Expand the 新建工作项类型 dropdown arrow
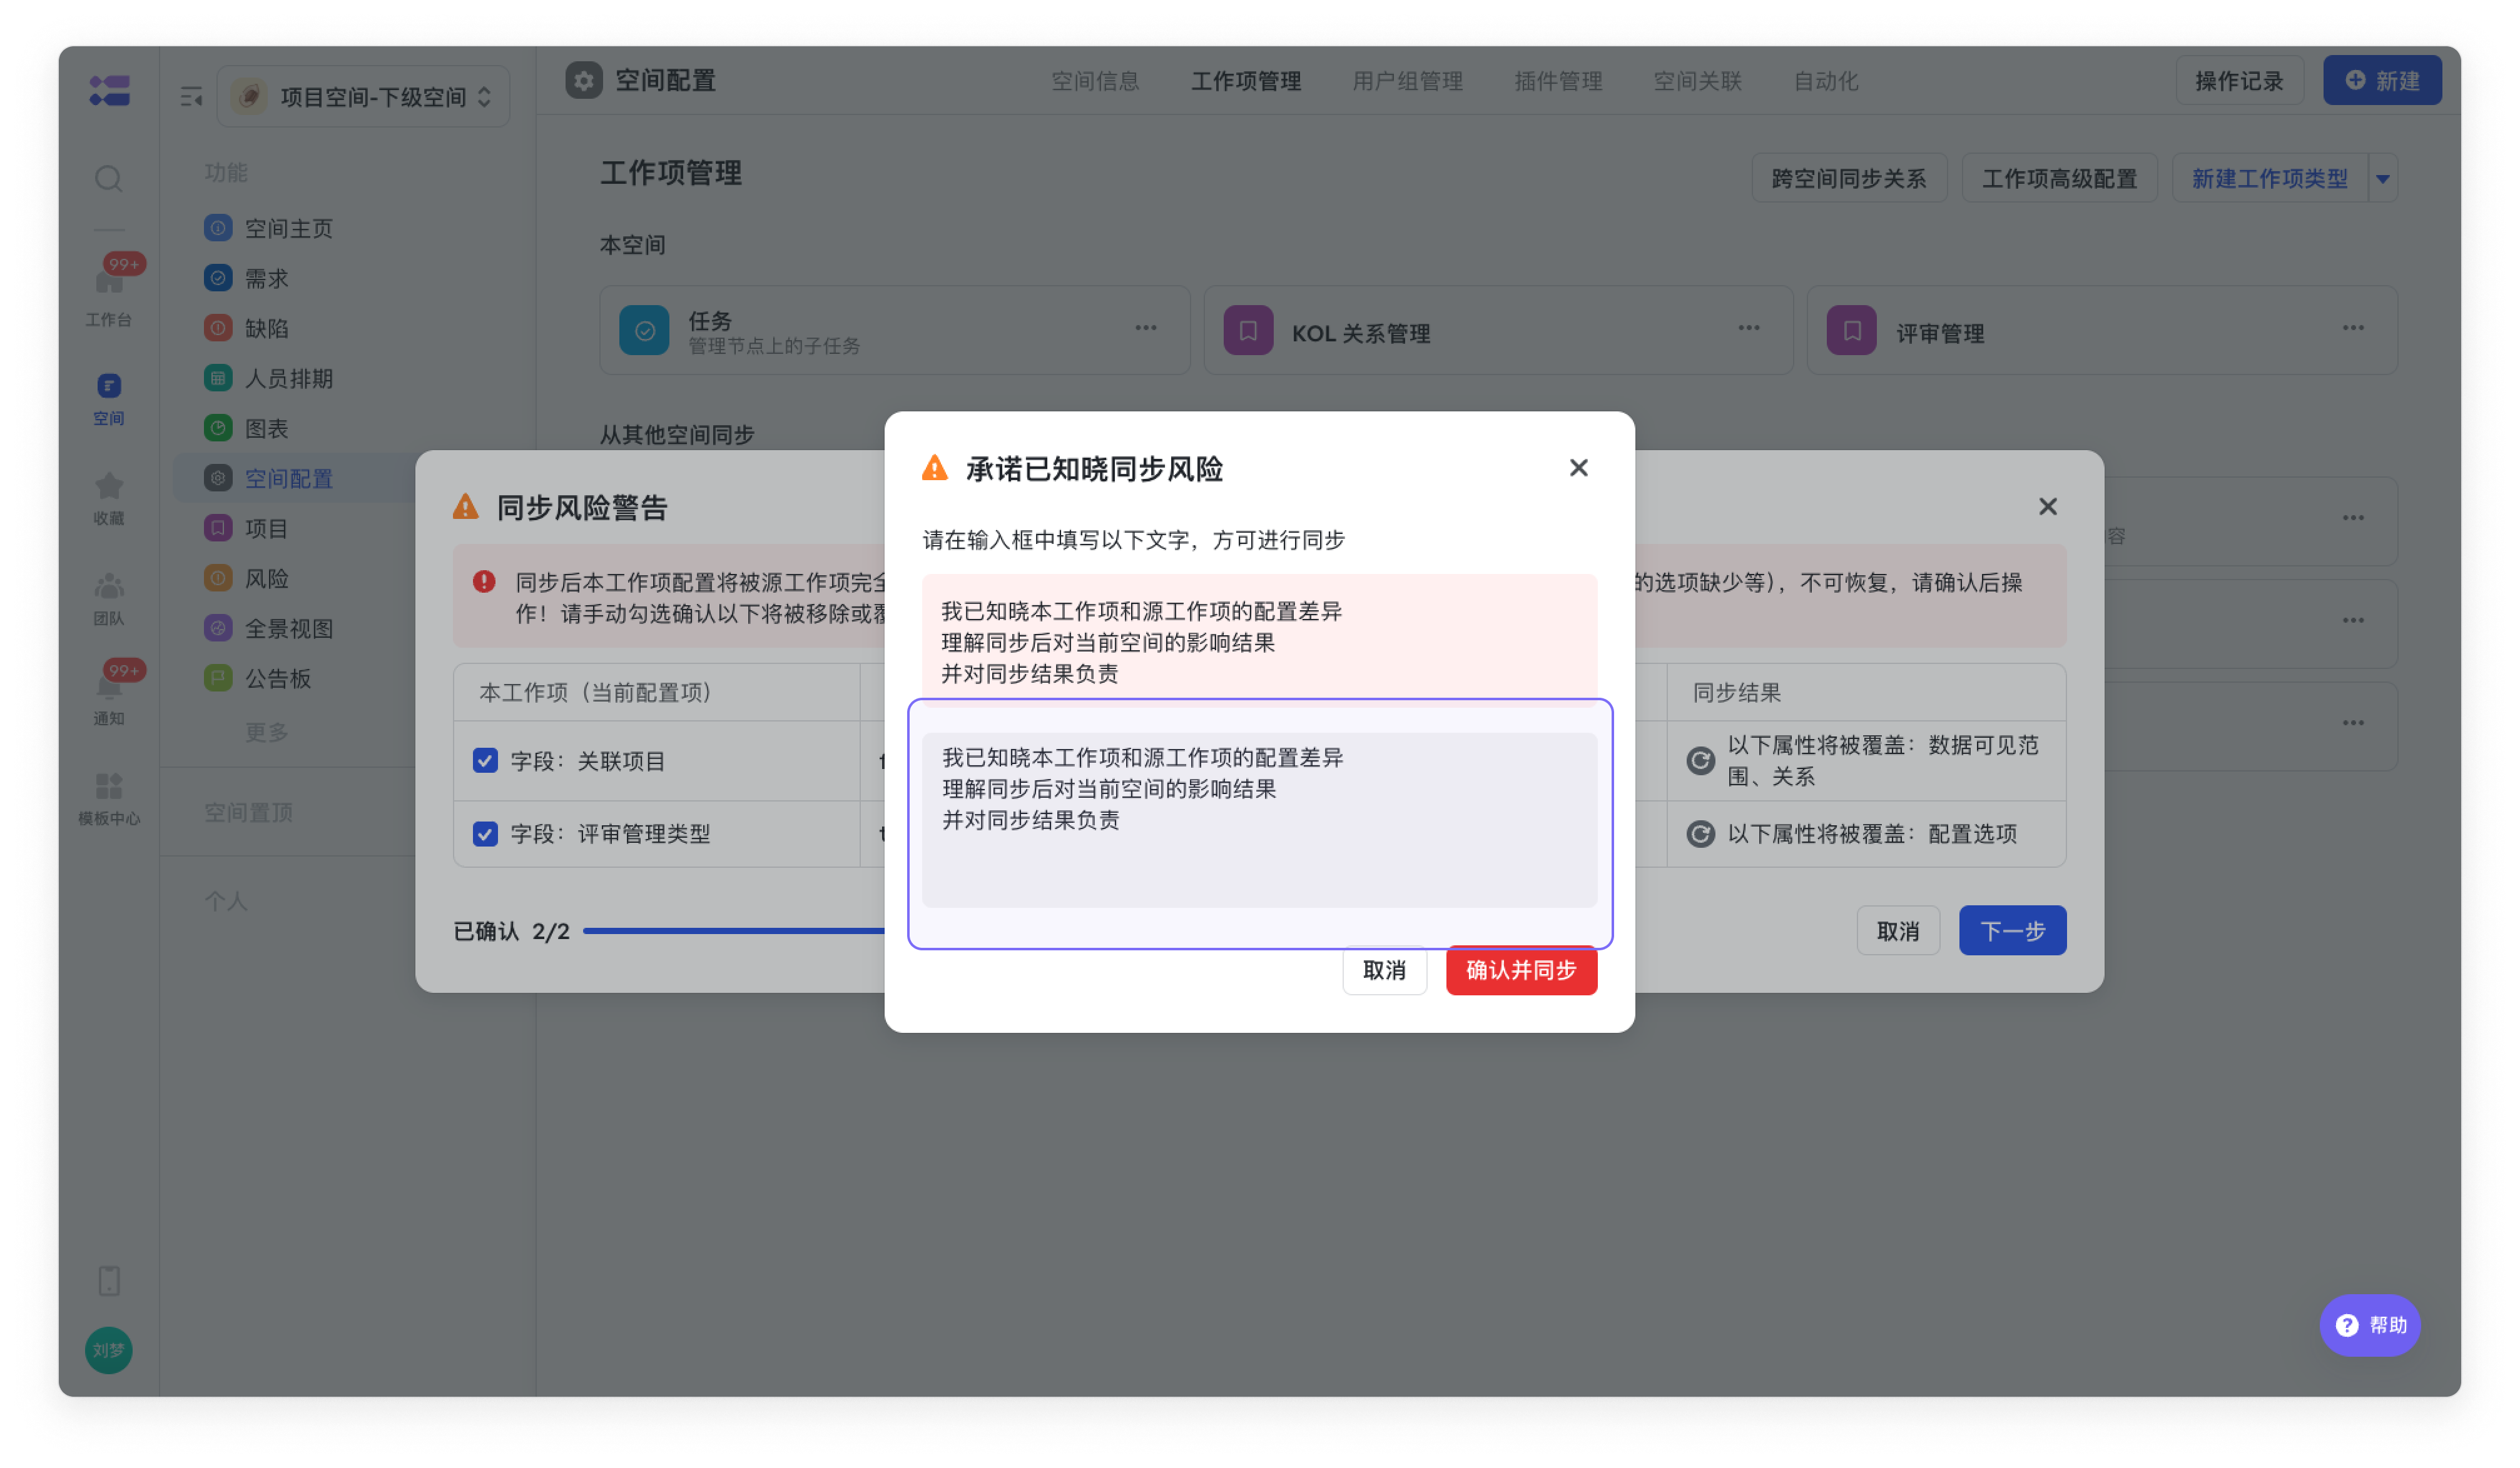 tap(2382, 179)
